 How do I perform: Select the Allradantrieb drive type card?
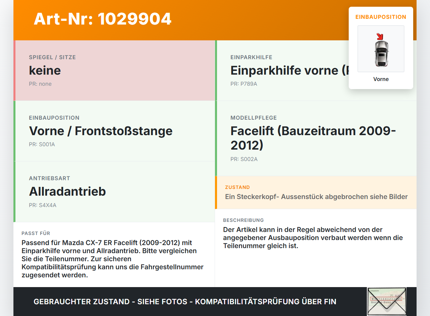[114, 192]
